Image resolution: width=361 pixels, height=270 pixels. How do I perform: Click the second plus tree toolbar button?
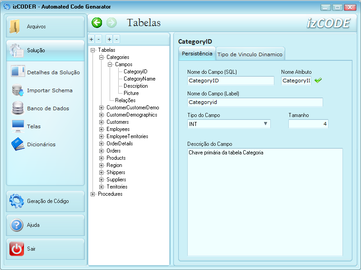tap(109, 39)
